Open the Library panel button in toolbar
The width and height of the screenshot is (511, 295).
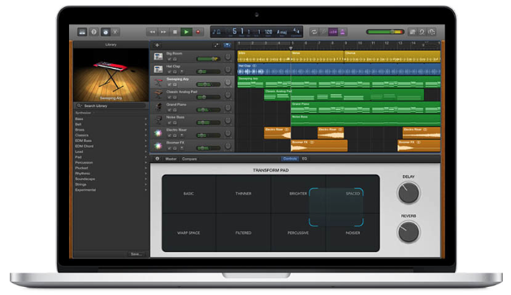[82, 32]
